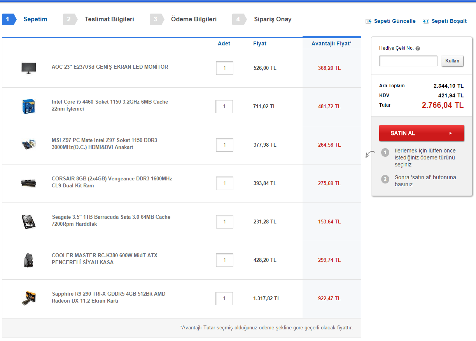Screen dimensions: 476x341
Task: Click discounted price 153,64 TL
Action: coord(329,222)
